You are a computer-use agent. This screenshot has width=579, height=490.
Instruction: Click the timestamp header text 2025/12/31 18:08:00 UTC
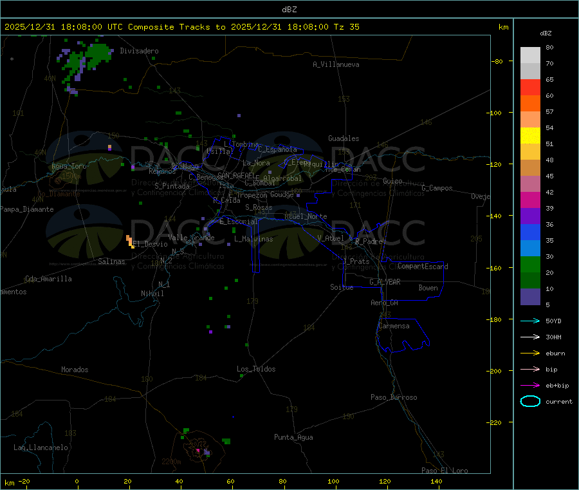coord(64,27)
